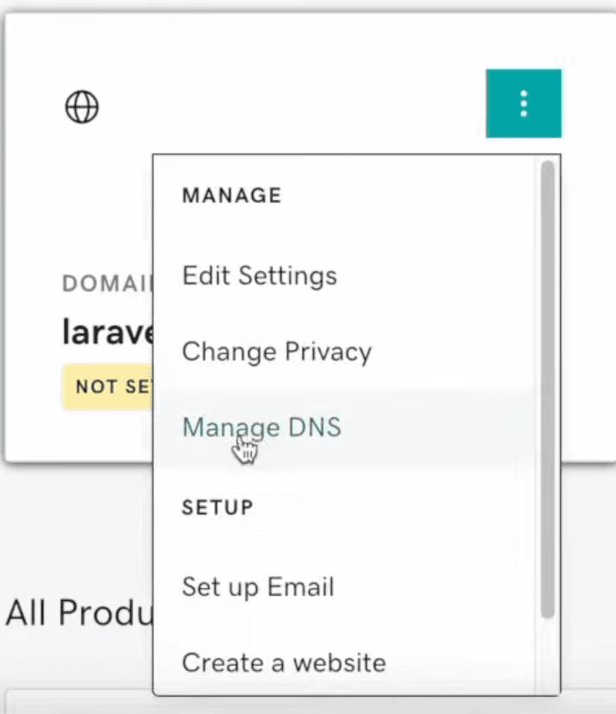The width and height of the screenshot is (616, 714).
Task: Choose Create a website menu entry
Action: [283, 662]
